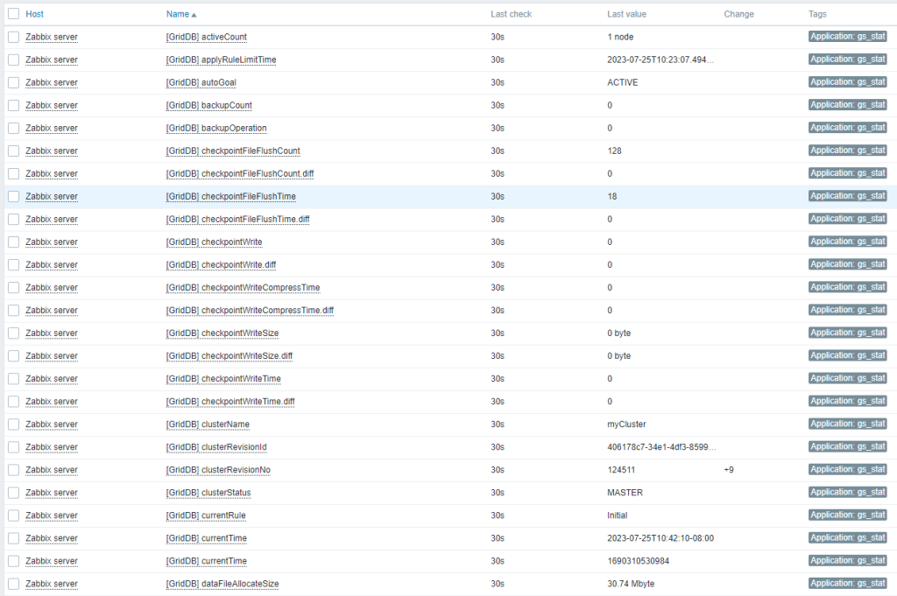Check the checkbox beside checkpointFileFlushTime
This screenshot has width=897, height=596.
point(12,196)
